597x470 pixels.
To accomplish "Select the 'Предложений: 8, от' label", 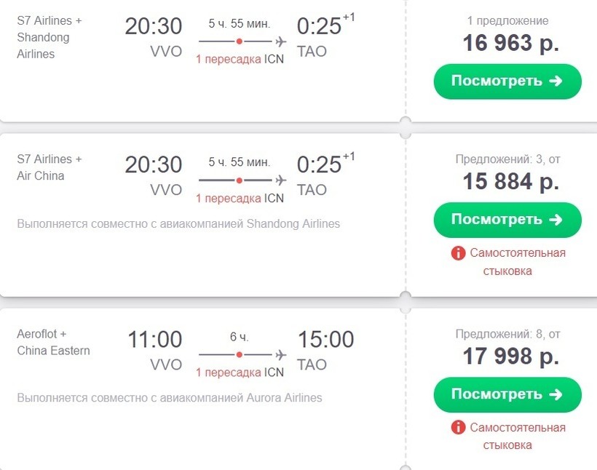I will [x=507, y=334].
